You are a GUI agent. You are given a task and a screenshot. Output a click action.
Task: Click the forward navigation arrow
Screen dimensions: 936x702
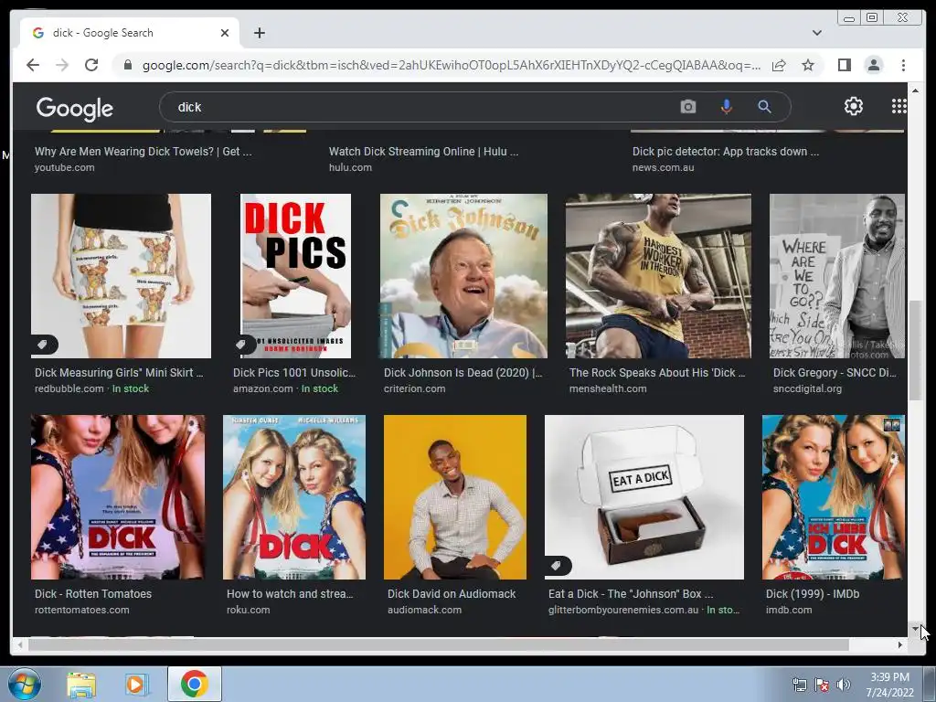click(62, 65)
